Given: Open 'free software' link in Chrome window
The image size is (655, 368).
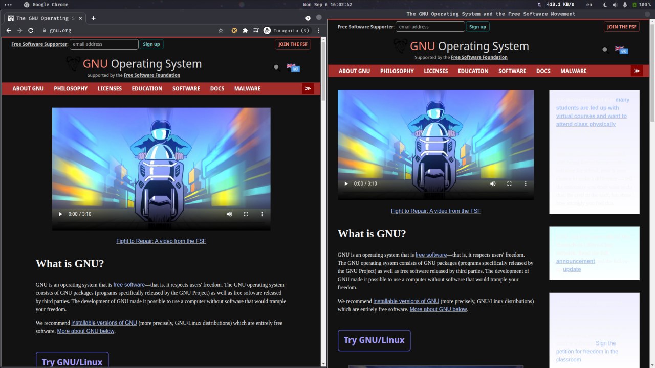Looking at the screenshot, I should coord(129,285).
